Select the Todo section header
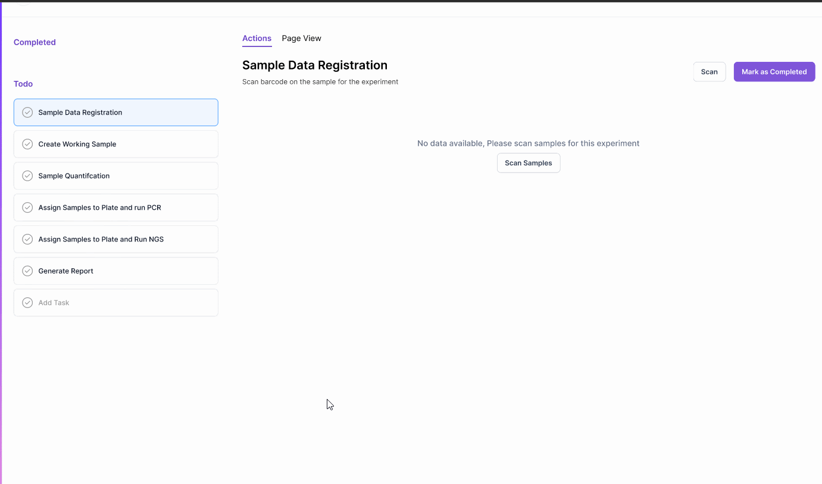 (x=23, y=83)
